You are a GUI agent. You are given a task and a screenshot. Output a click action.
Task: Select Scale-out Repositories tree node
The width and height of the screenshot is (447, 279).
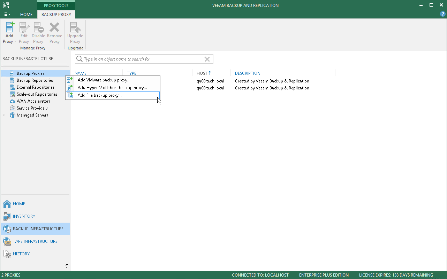coord(37,94)
